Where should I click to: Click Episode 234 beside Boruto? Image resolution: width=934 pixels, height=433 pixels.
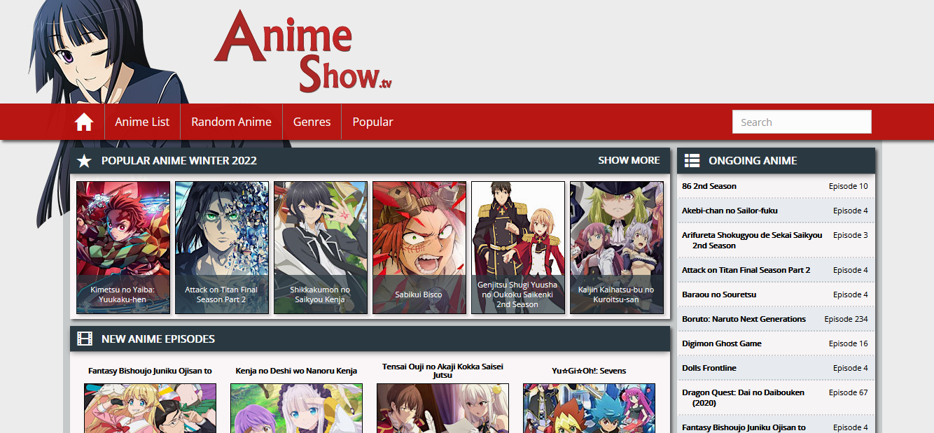(x=846, y=319)
